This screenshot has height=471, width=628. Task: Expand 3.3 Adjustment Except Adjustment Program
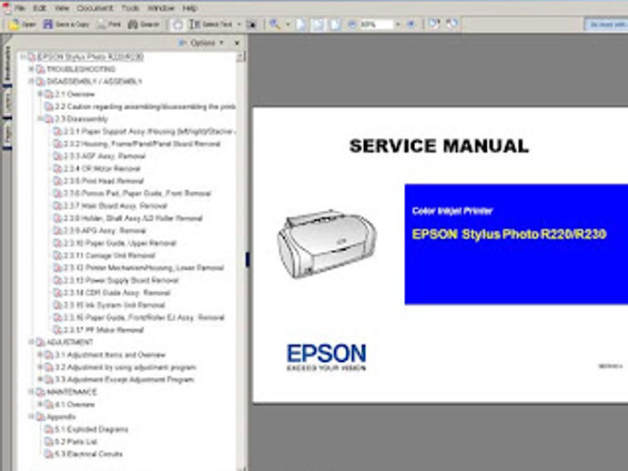click(40, 379)
